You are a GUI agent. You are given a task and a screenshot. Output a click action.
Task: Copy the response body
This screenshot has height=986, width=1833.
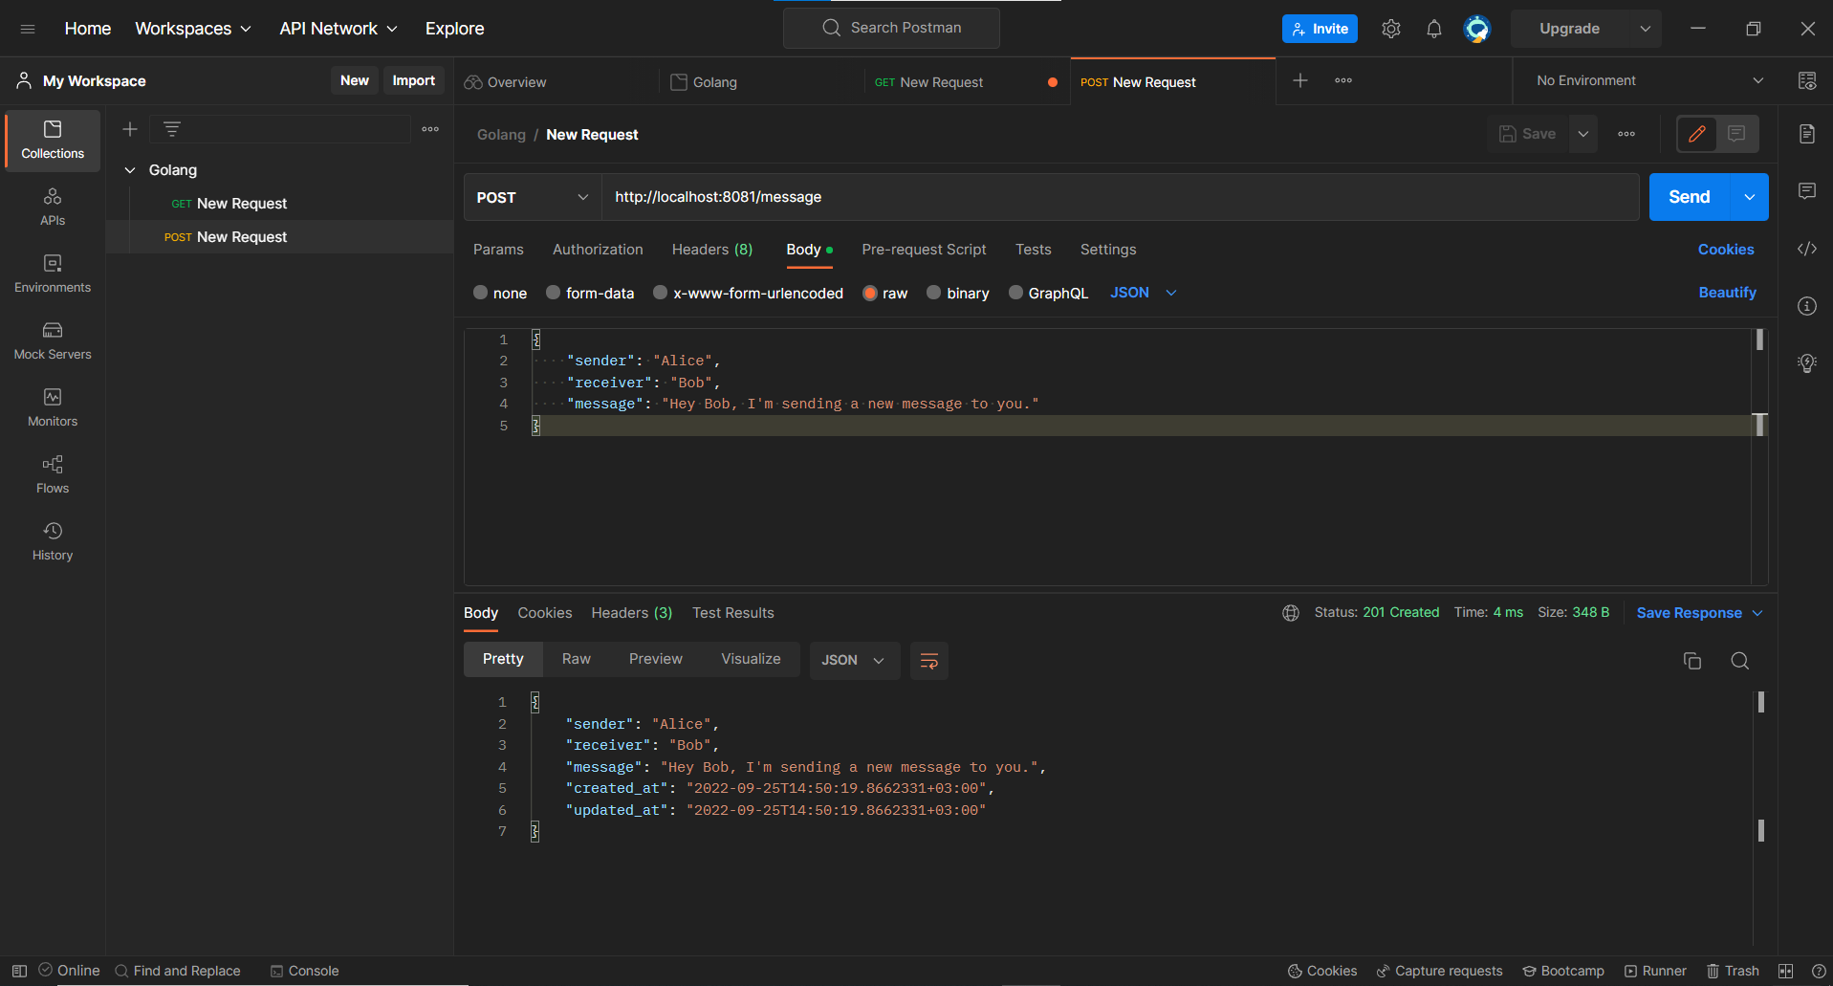tap(1691, 660)
